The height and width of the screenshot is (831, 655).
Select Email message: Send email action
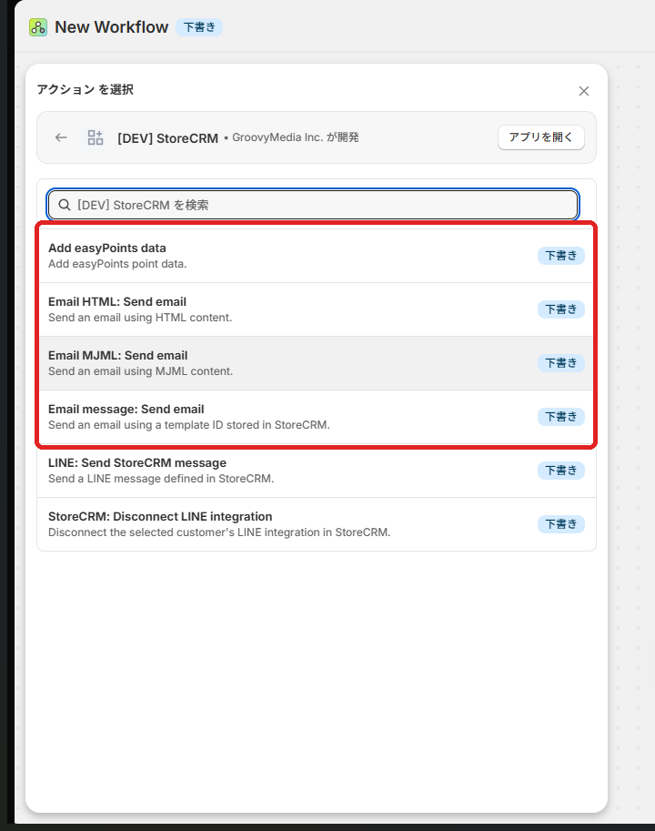(x=317, y=417)
